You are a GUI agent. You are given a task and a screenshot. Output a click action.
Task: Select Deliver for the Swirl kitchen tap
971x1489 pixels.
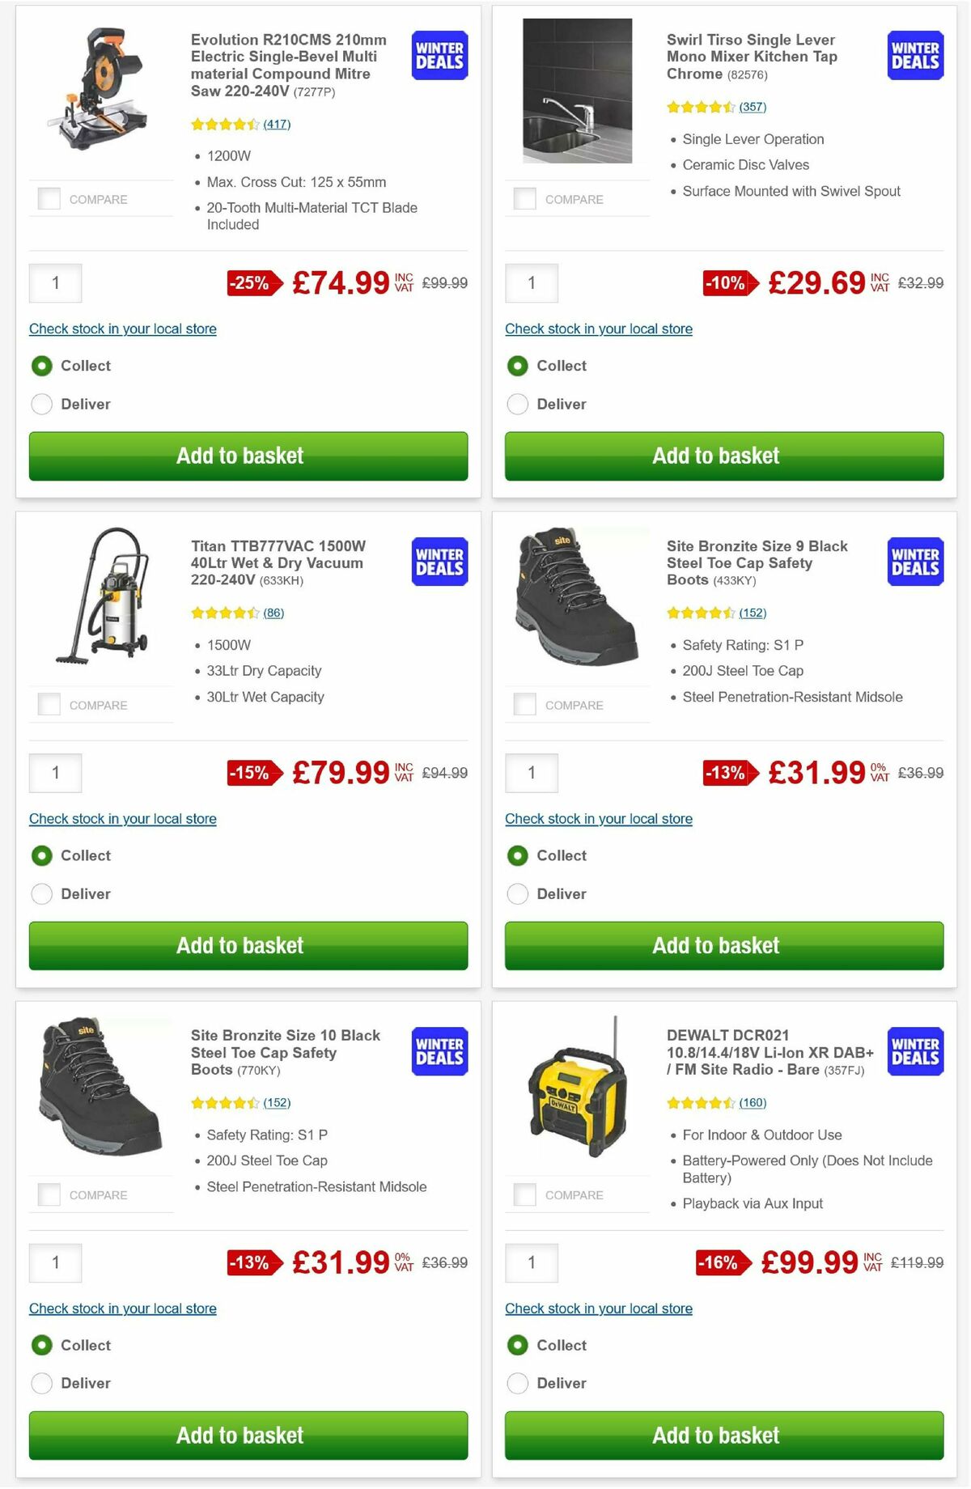click(518, 404)
